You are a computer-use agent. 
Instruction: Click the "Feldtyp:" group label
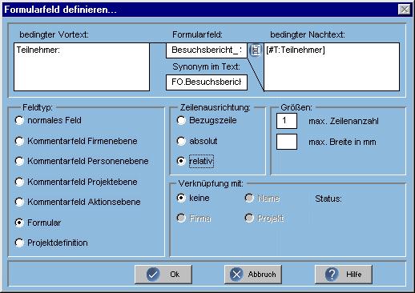38,107
